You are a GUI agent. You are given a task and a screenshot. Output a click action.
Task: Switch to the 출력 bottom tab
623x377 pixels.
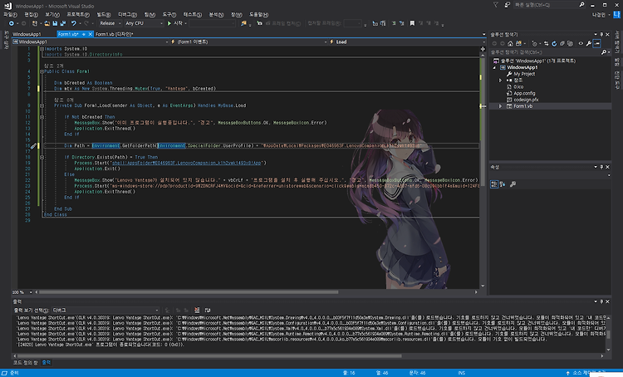coord(47,363)
